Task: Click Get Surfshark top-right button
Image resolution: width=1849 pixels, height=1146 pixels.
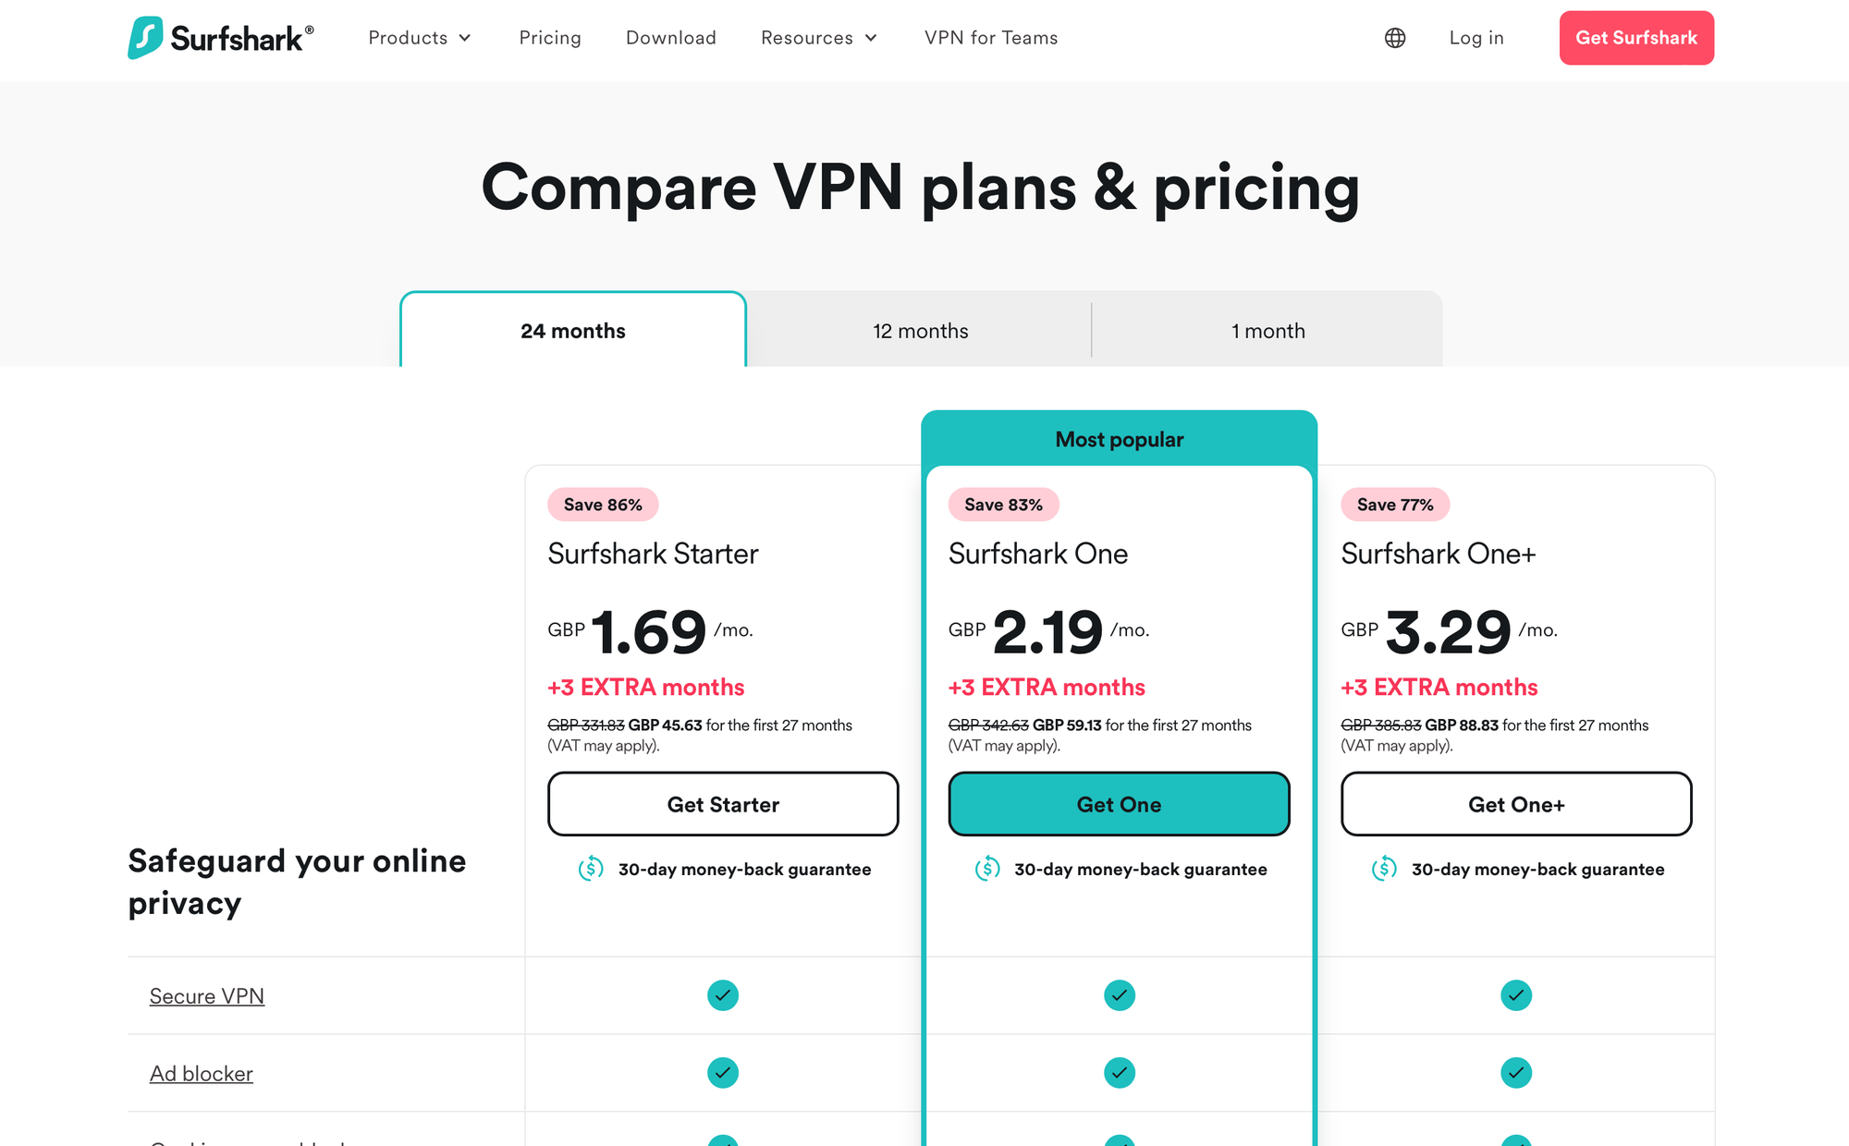Action: [x=1635, y=37]
